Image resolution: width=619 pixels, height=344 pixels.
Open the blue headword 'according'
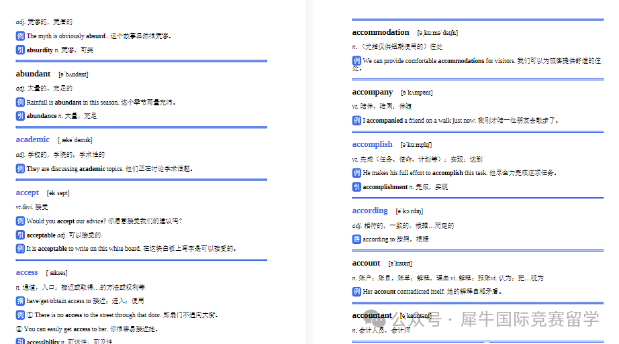pyautogui.click(x=370, y=211)
